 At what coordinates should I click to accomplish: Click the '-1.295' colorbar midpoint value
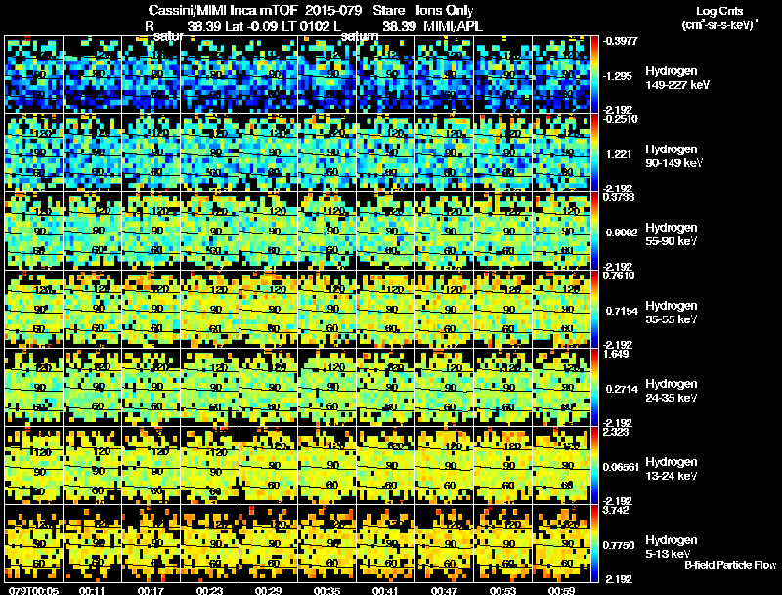pos(618,76)
